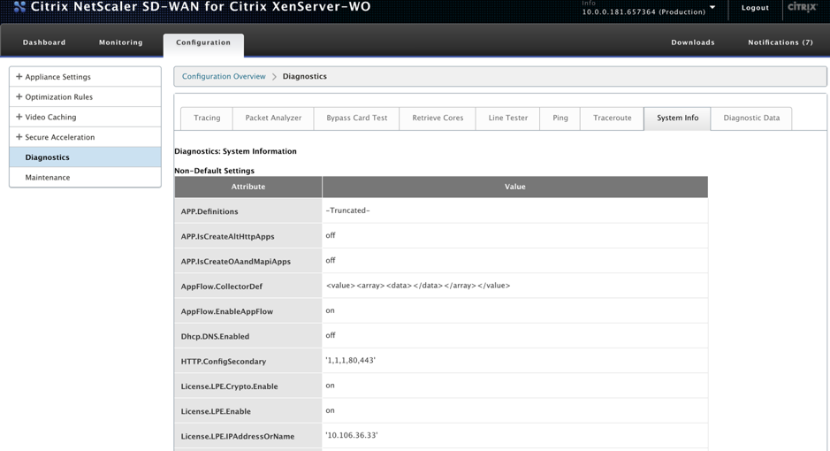
Task: Click the Citrix brand logo at top right
Action: click(803, 7)
